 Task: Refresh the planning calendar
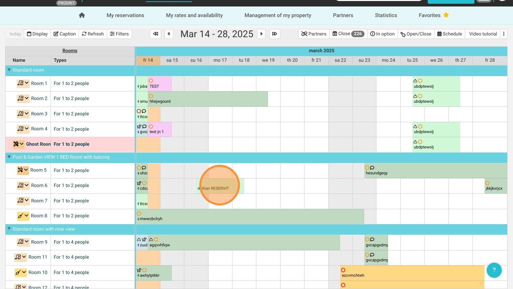93,34
